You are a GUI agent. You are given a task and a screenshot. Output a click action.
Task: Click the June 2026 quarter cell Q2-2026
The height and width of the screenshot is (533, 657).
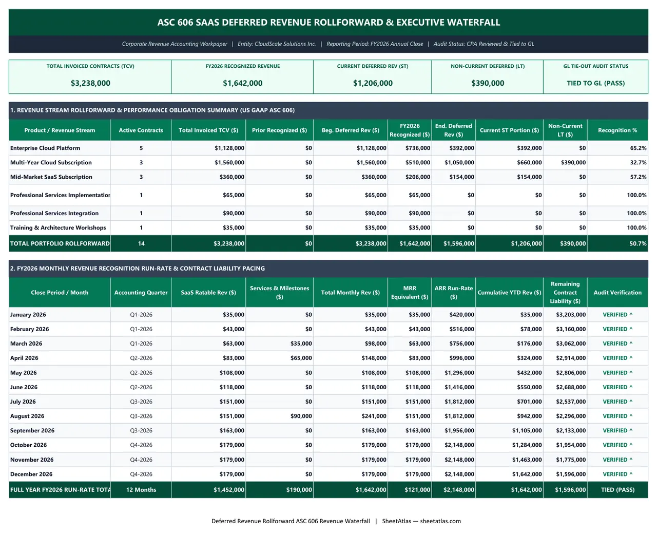point(141,387)
